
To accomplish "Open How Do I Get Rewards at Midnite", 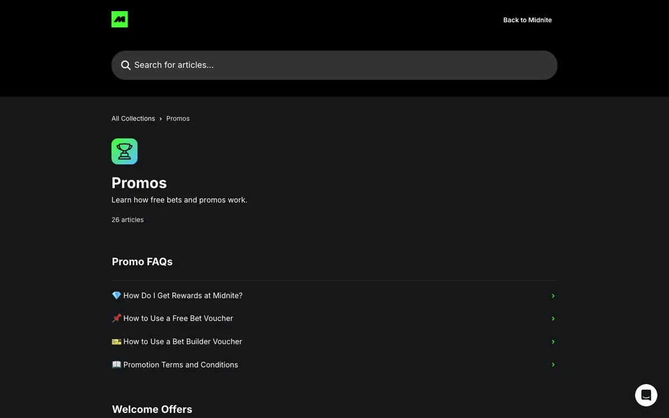I will 334,295.
